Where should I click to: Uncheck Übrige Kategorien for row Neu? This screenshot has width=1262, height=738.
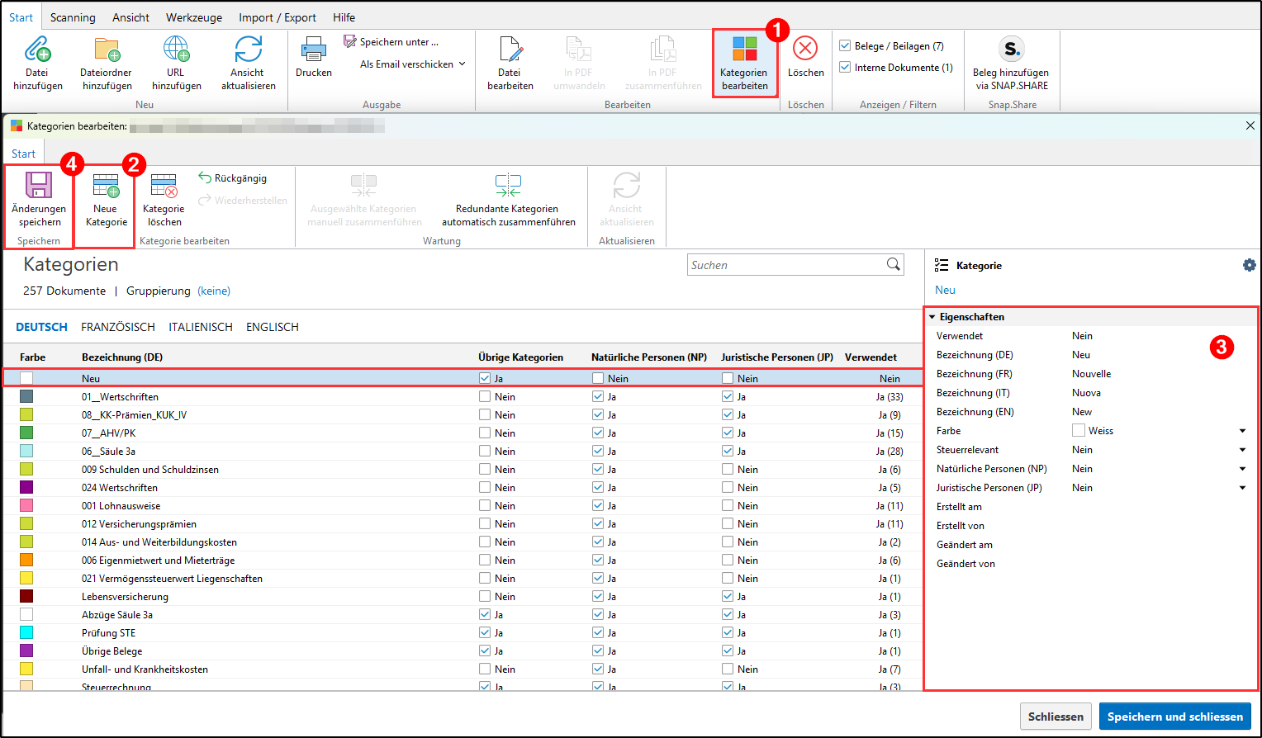(x=485, y=378)
